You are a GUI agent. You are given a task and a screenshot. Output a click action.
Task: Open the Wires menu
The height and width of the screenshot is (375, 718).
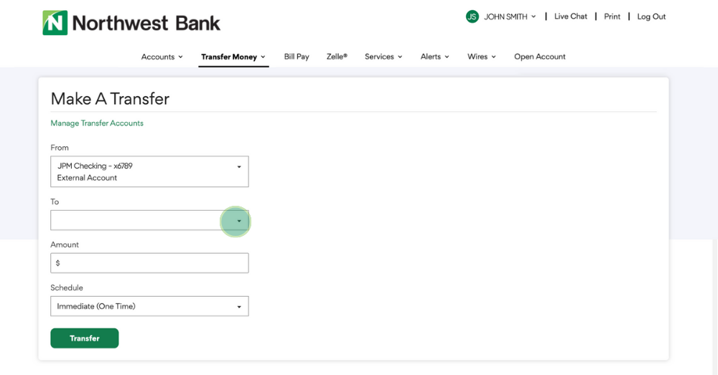[x=482, y=57]
